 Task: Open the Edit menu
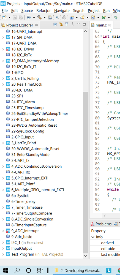15,11
